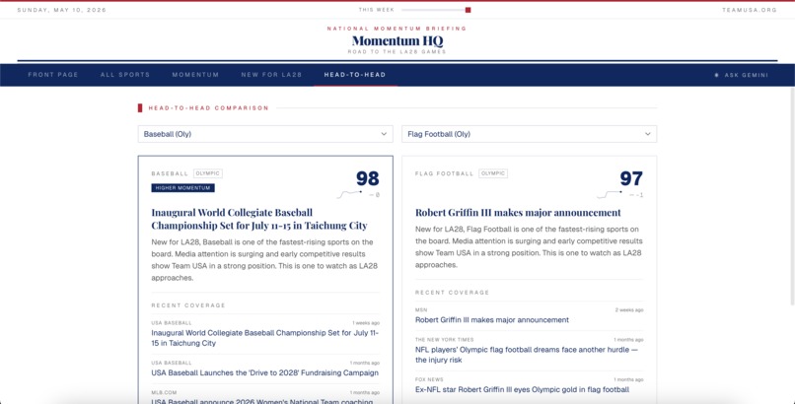Open MLB.com Women's National Team coaching article
Screen dimensions: 795x404
pos(262,401)
